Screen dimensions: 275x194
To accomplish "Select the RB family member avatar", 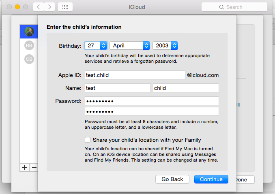I will pos(29,45).
